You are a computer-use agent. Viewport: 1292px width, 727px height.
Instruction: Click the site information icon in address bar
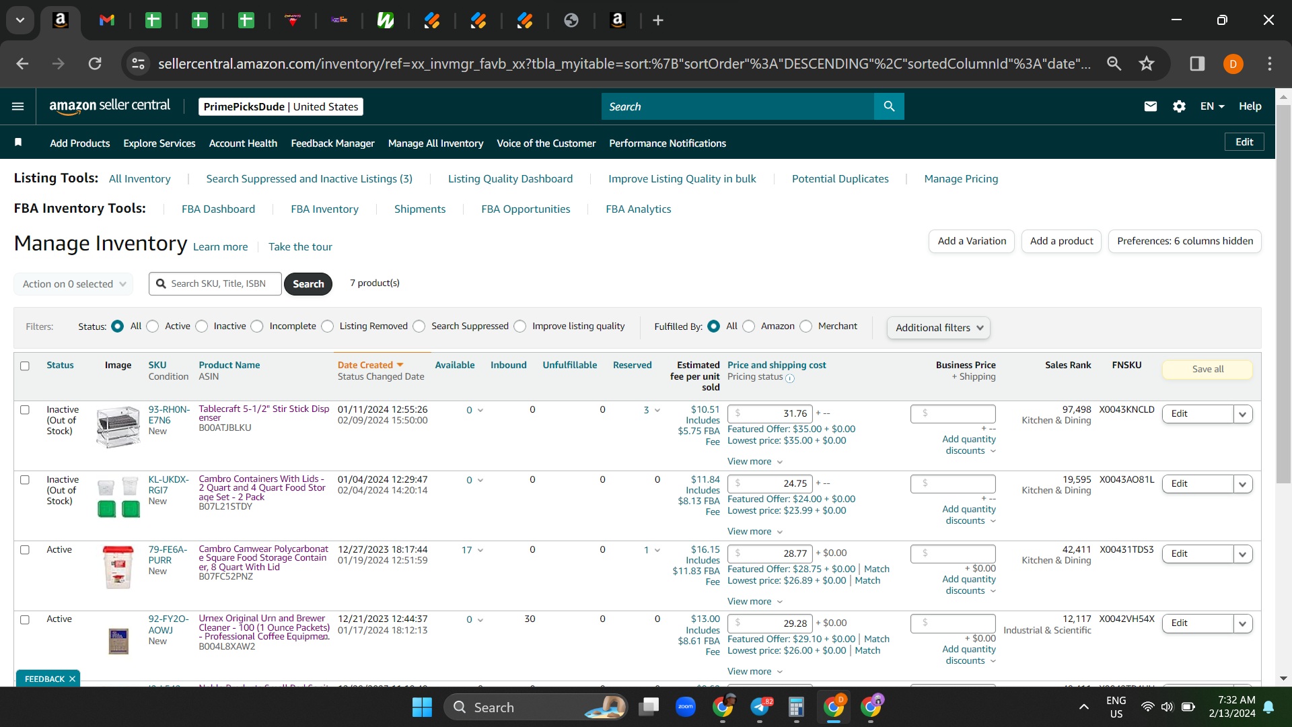pyautogui.click(x=138, y=63)
